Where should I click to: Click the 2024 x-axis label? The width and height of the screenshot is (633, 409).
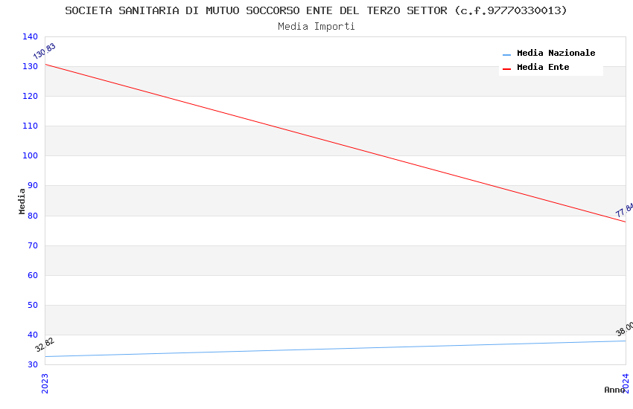pos(626,383)
